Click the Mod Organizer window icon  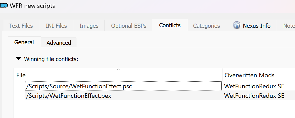pyautogui.click(x=4, y=6)
